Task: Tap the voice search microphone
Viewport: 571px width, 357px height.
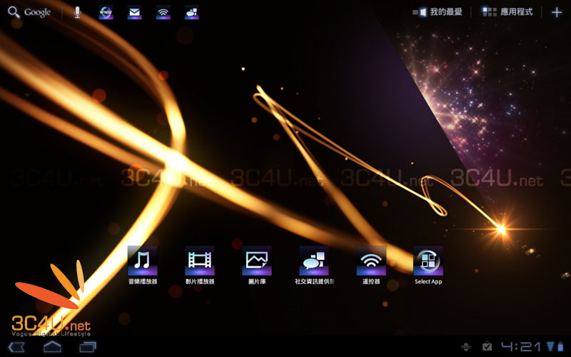Action: pyautogui.click(x=77, y=12)
